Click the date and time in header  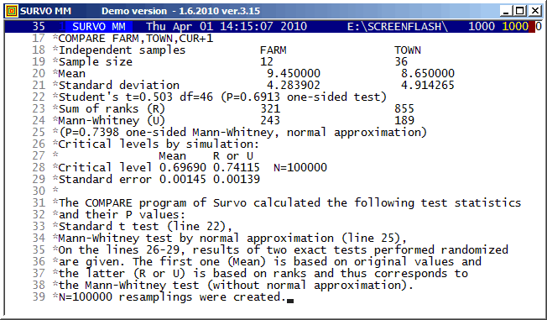227,27
